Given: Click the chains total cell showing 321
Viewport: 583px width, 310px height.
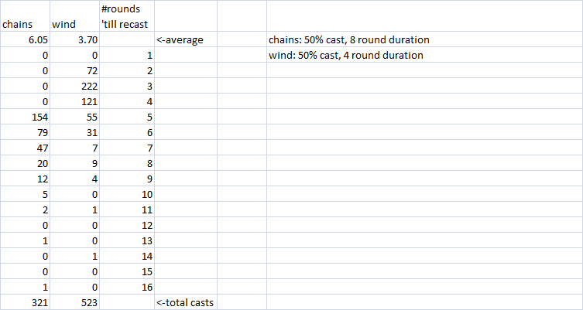Looking at the screenshot, I should pyautogui.click(x=25, y=302).
